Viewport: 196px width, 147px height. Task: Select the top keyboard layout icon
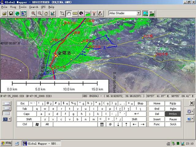7,104
